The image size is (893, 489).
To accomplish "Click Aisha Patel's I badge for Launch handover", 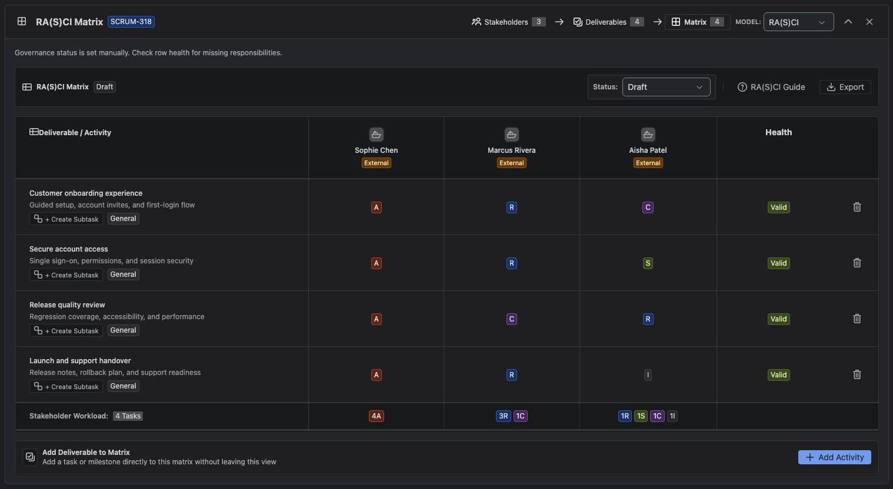I will 648,375.
